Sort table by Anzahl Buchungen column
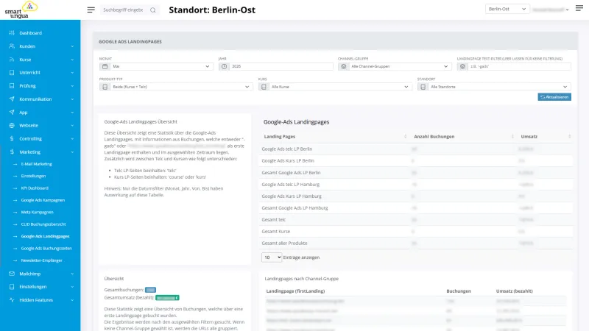589x331 pixels. 464,137
